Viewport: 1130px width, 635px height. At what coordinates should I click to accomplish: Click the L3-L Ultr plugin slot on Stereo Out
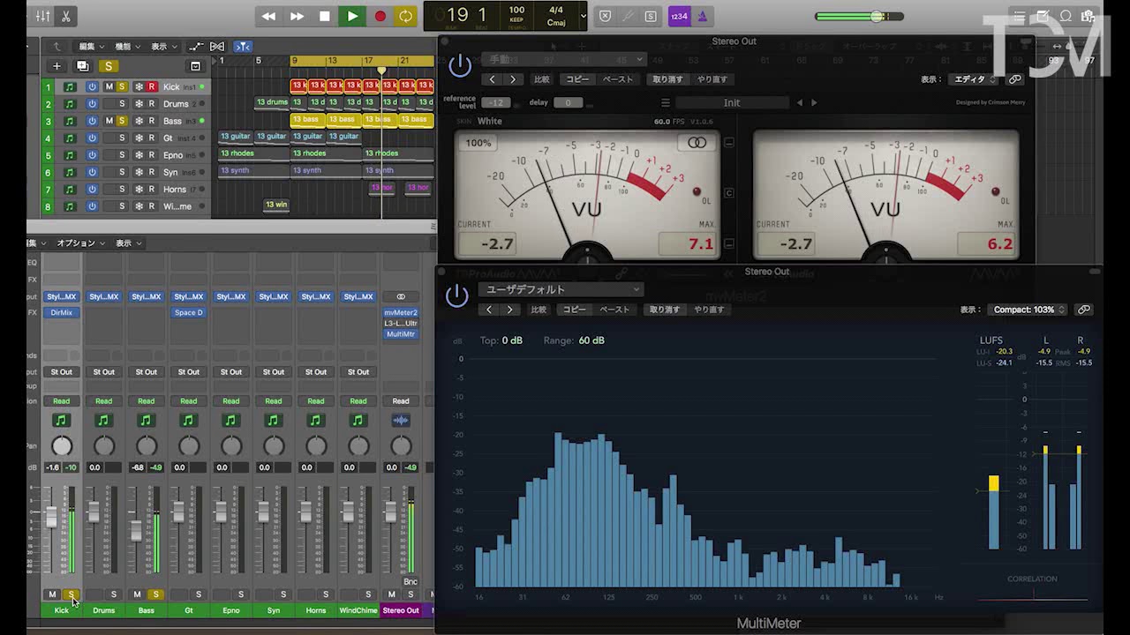(401, 323)
